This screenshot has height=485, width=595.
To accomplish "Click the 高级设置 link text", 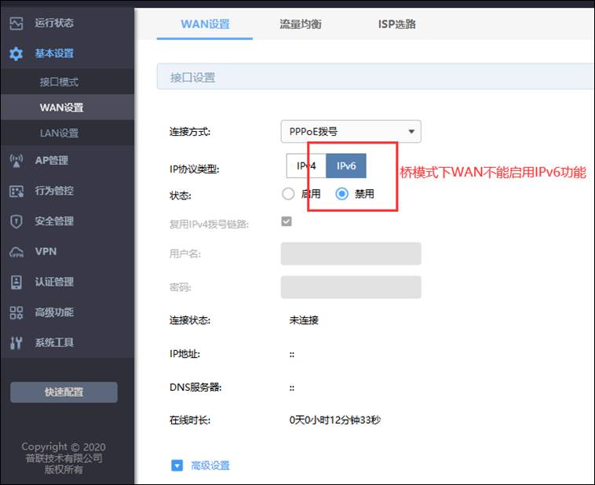I will (210, 465).
